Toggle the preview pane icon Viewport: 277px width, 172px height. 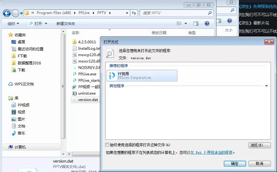pyautogui.click(x=196, y=23)
